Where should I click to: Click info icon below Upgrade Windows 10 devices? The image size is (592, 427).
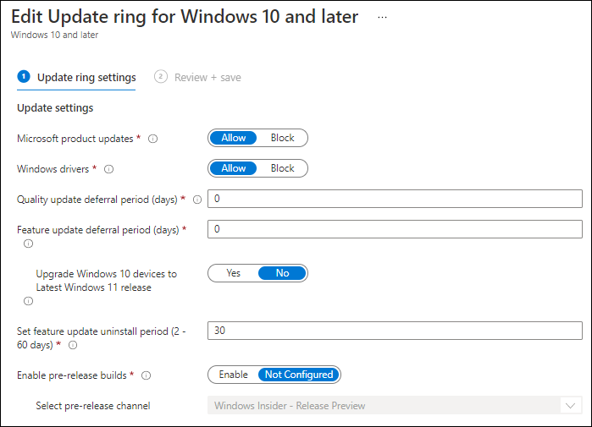coord(28,301)
